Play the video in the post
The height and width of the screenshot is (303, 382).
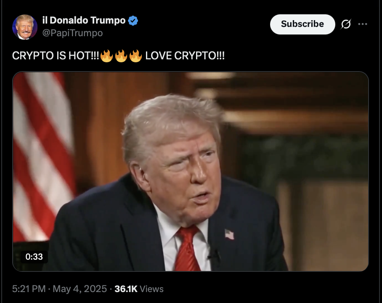[191, 171]
